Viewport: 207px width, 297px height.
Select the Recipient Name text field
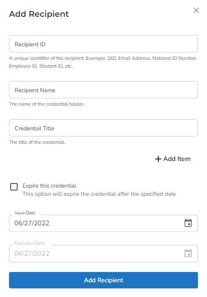103,90
